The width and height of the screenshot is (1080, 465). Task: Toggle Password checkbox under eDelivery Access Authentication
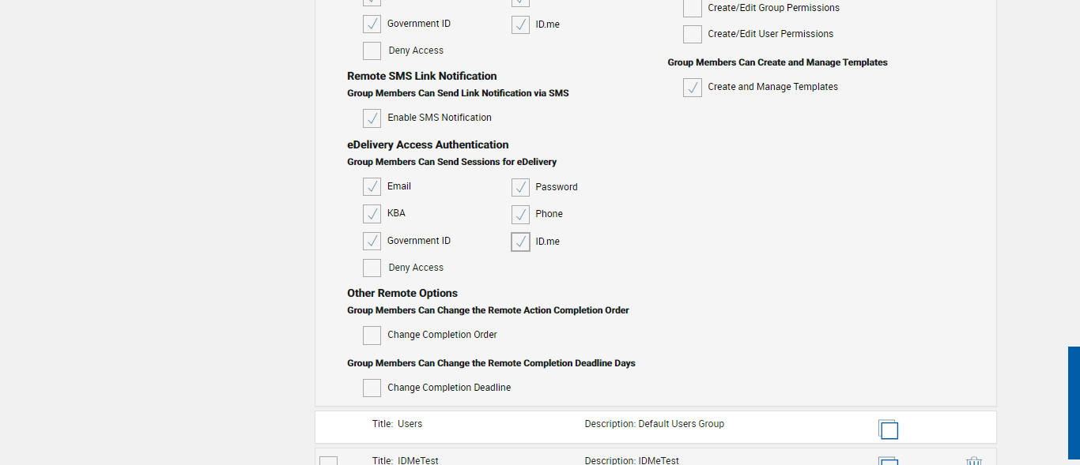coord(520,187)
